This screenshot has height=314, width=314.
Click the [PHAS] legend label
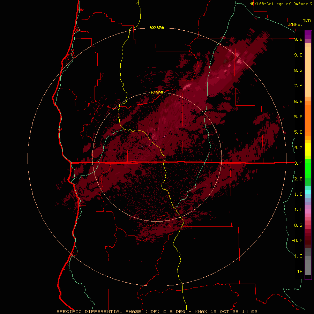pos(295,24)
